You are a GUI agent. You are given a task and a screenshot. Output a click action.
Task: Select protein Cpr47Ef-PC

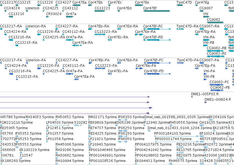point(157,63)
